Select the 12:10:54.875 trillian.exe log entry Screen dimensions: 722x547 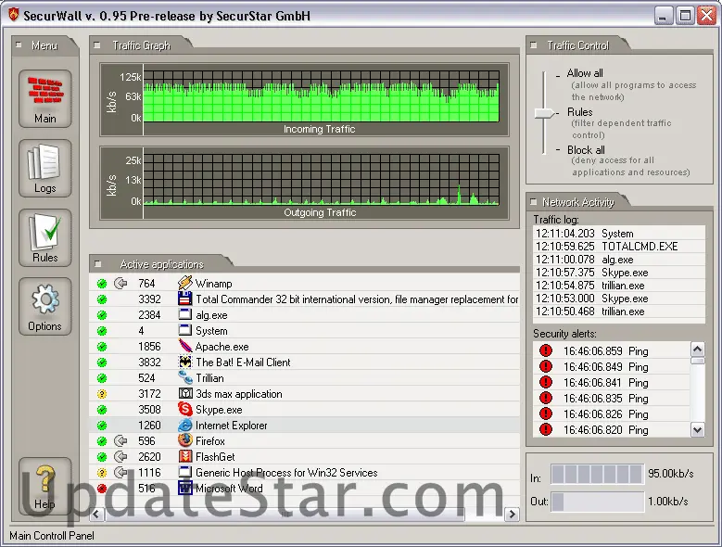pos(619,286)
